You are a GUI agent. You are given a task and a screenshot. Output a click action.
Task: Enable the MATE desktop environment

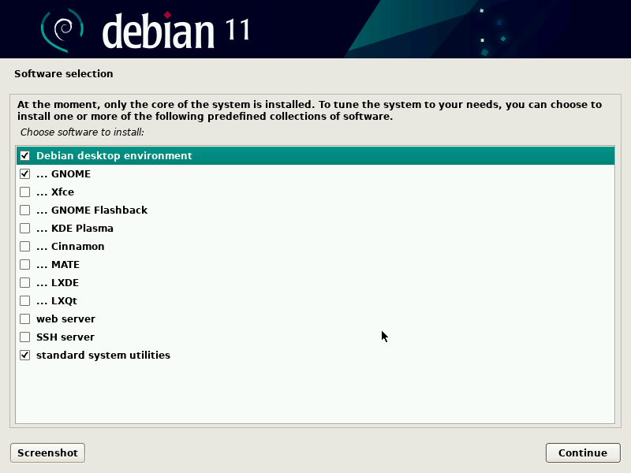(24, 264)
